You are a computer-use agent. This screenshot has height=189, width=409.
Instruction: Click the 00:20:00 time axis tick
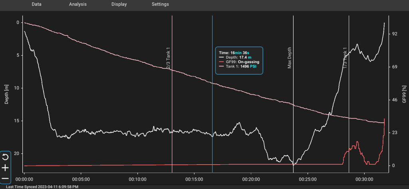pyautogui.click(x=251, y=179)
